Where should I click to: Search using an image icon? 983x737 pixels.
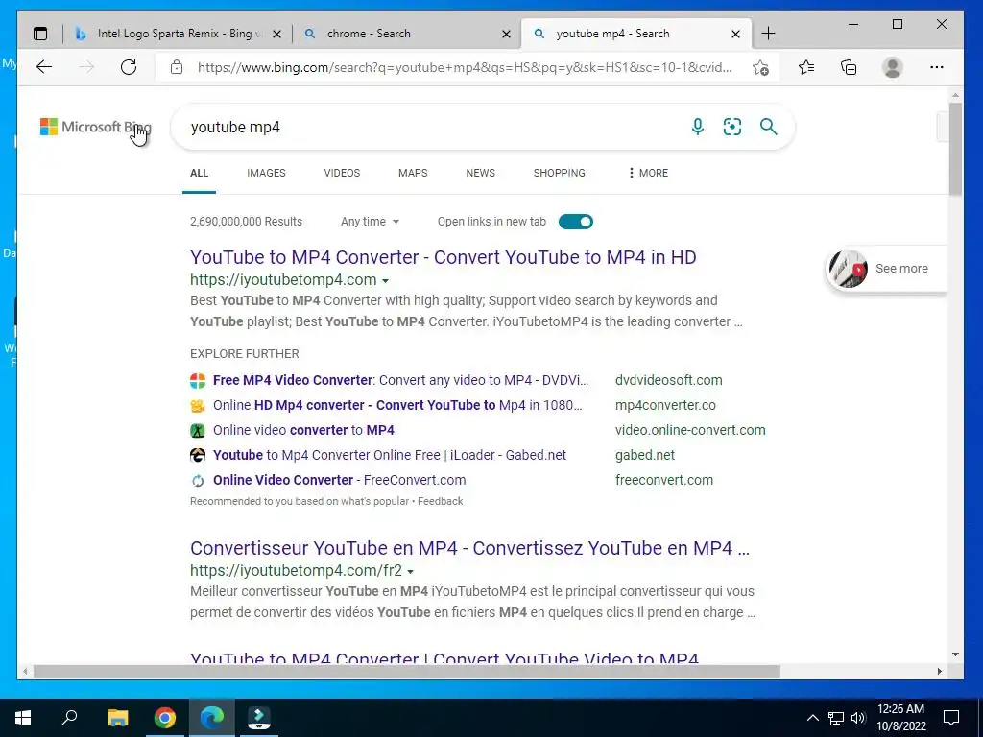point(732,127)
